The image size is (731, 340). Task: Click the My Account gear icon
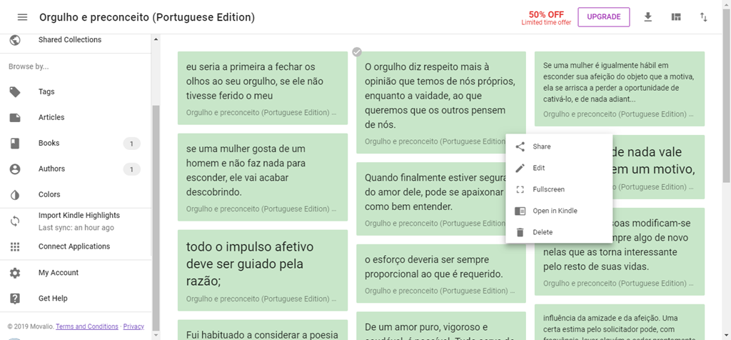(15, 273)
